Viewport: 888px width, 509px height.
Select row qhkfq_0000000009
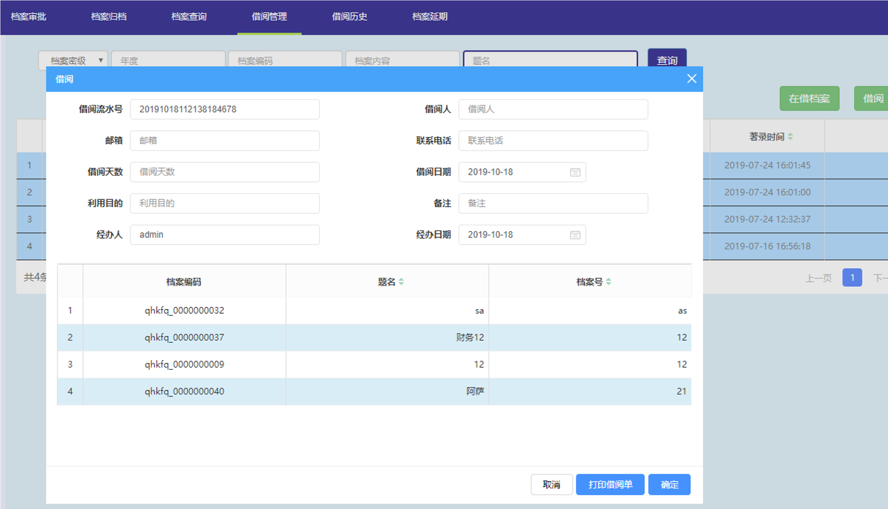[374, 365]
